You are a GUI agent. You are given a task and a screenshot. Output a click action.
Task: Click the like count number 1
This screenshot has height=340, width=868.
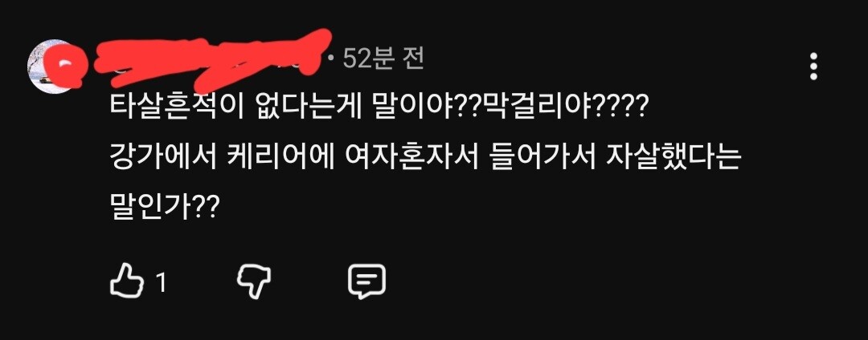tap(161, 283)
